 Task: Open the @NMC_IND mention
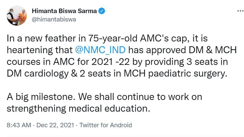click(x=100, y=50)
